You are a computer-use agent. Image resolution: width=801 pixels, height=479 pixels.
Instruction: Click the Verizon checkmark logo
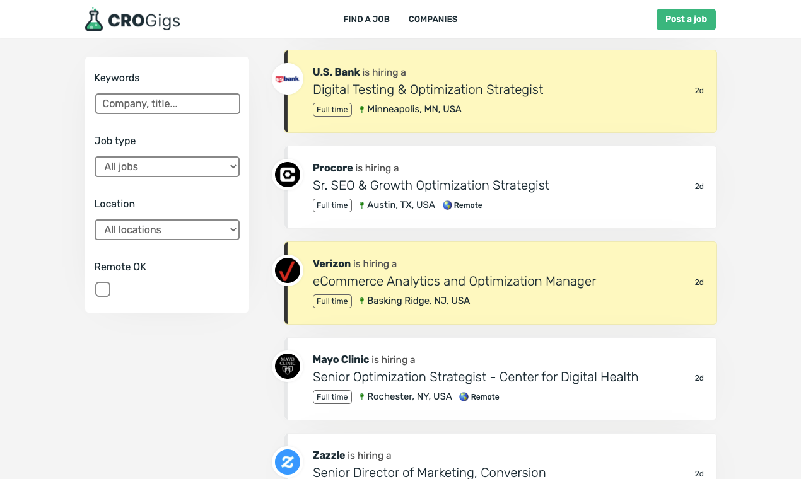point(288,270)
